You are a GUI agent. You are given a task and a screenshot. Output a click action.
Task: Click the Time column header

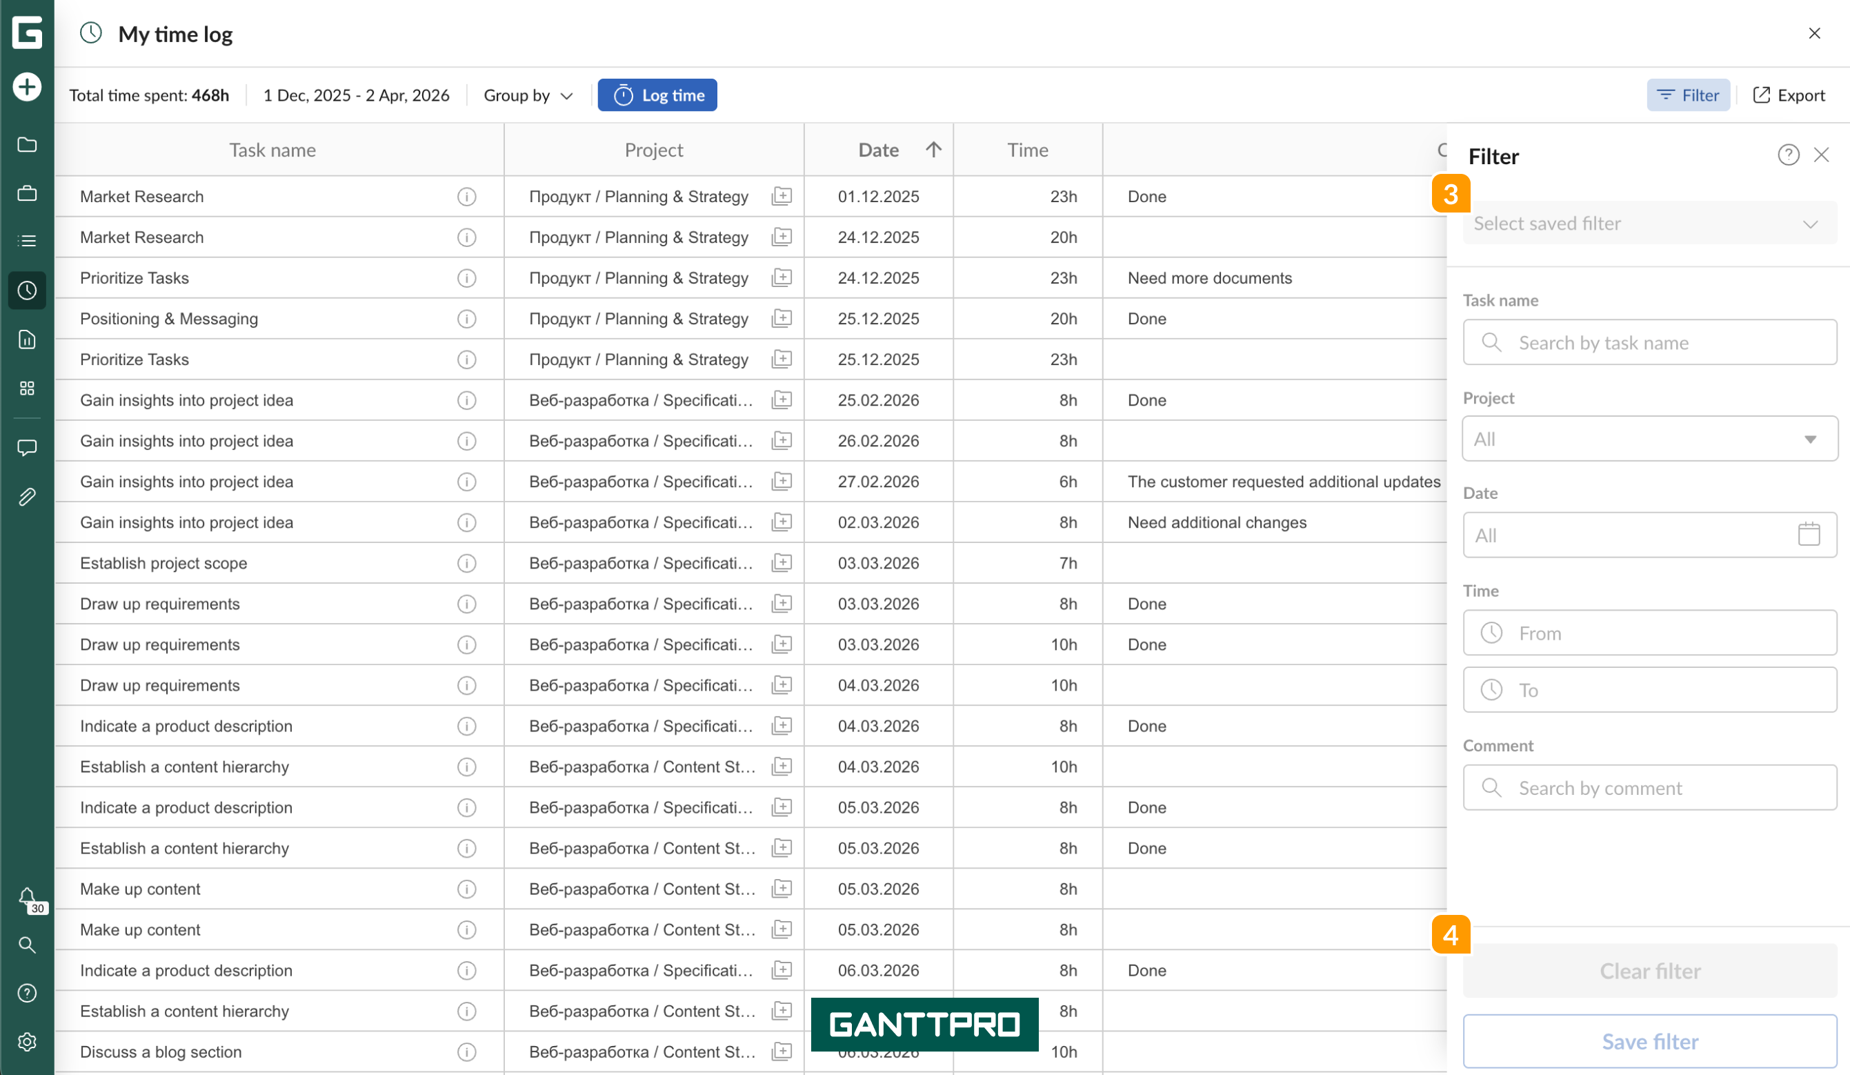point(1028,150)
